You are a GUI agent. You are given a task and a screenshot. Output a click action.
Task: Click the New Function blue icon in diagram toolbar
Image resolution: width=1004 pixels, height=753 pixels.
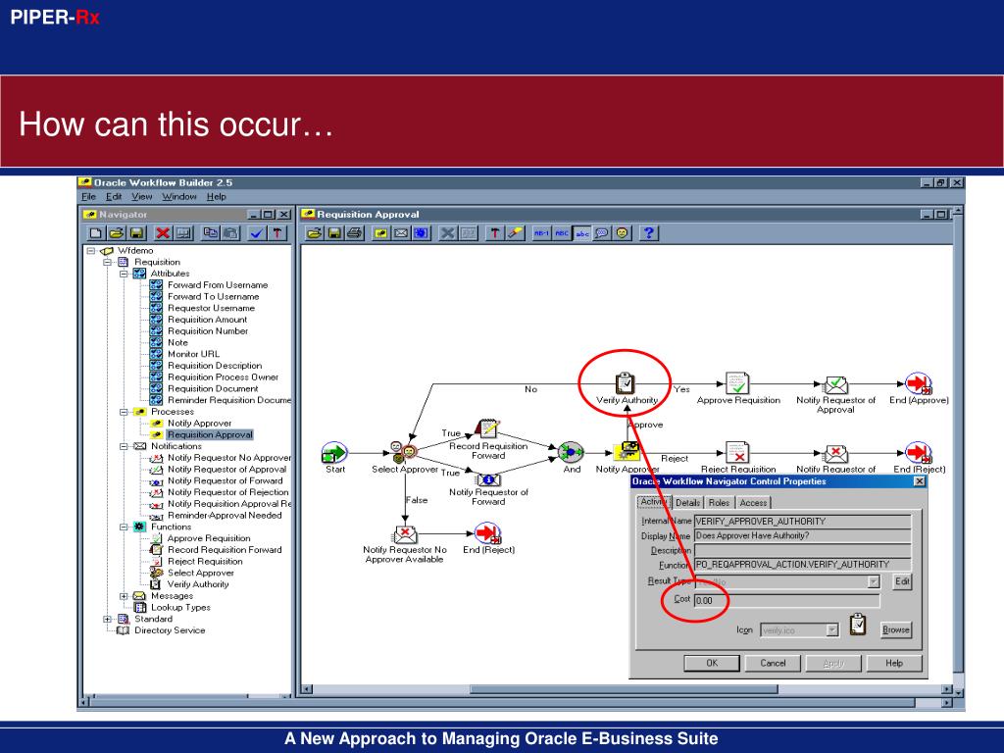tap(422, 233)
